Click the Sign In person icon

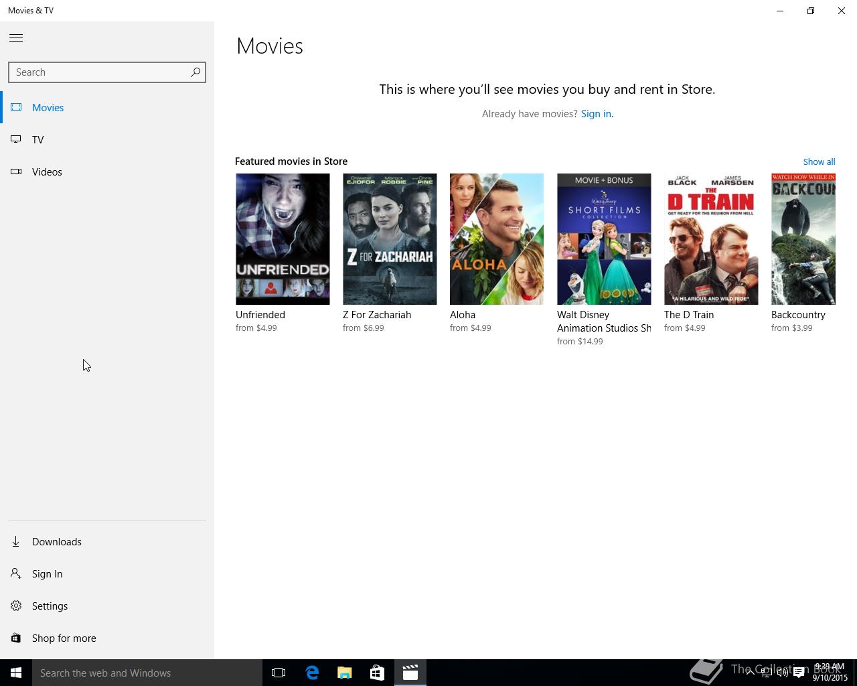pyautogui.click(x=16, y=573)
